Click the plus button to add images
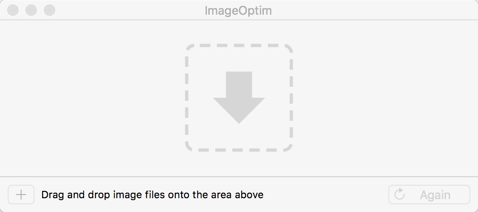 coord(21,195)
